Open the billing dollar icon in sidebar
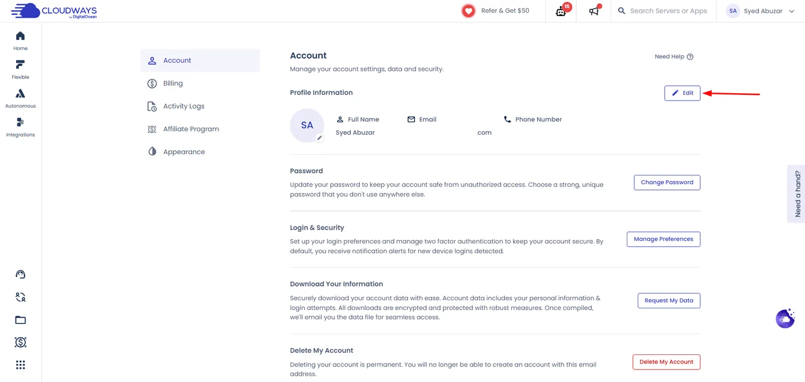Screen dimensions: 805x382 21,342
